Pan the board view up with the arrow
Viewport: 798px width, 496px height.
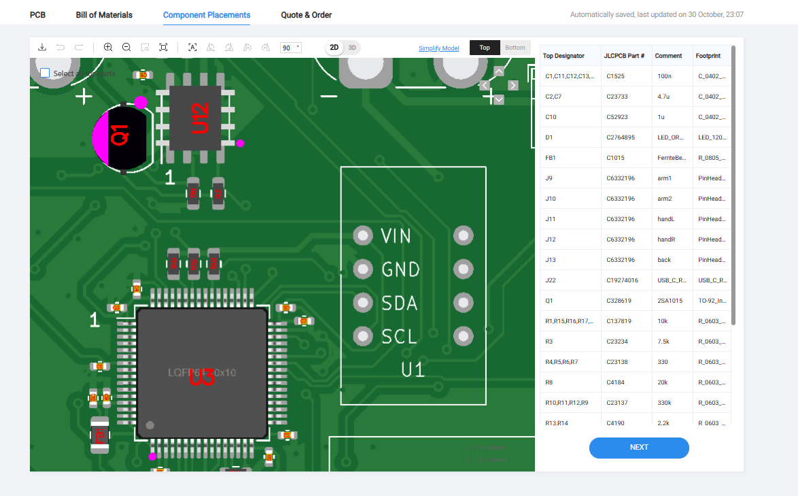(x=499, y=71)
